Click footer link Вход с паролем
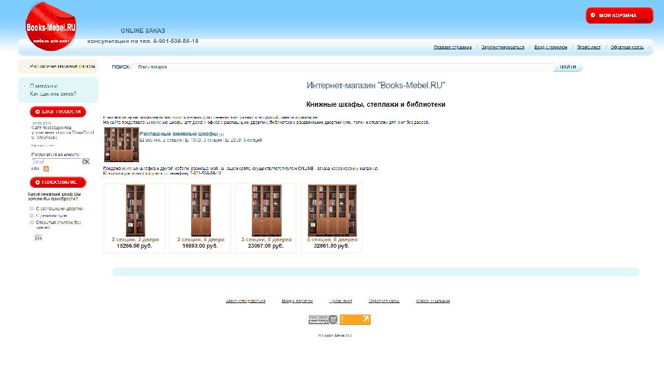This screenshot has height=377, width=664. coord(297,301)
